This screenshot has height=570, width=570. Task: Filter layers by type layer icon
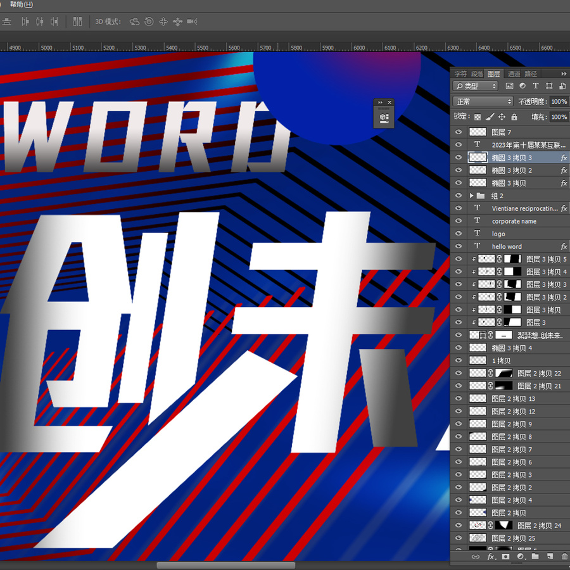coord(535,85)
